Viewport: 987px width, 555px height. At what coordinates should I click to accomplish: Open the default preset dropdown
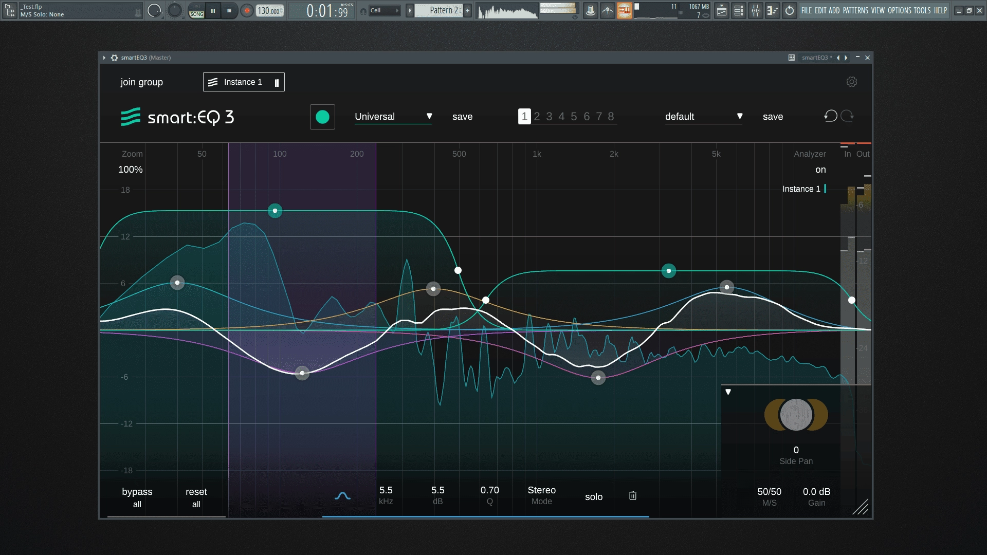point(704,117)
